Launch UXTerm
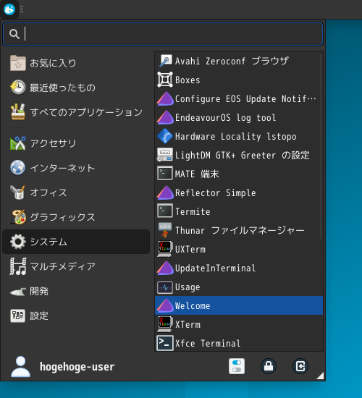The image size is (362, 398). pos(239,249)
